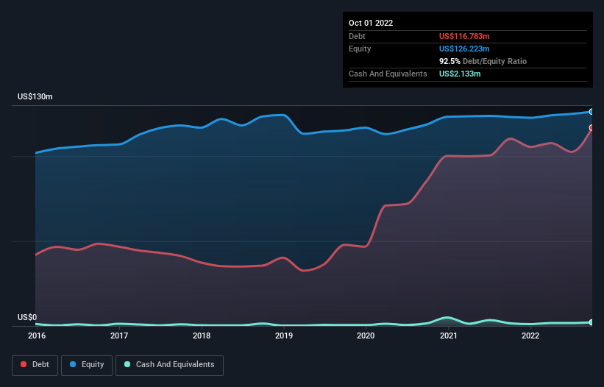Click the Oct 01 2022 tooltip date

pyautogui.click(x=371, y=23)
